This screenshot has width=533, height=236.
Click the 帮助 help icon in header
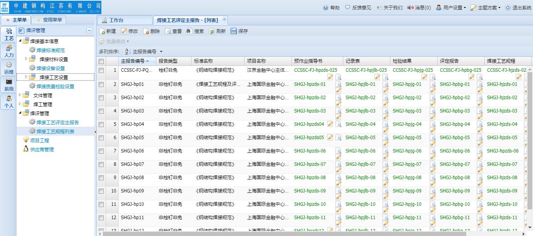326,7
